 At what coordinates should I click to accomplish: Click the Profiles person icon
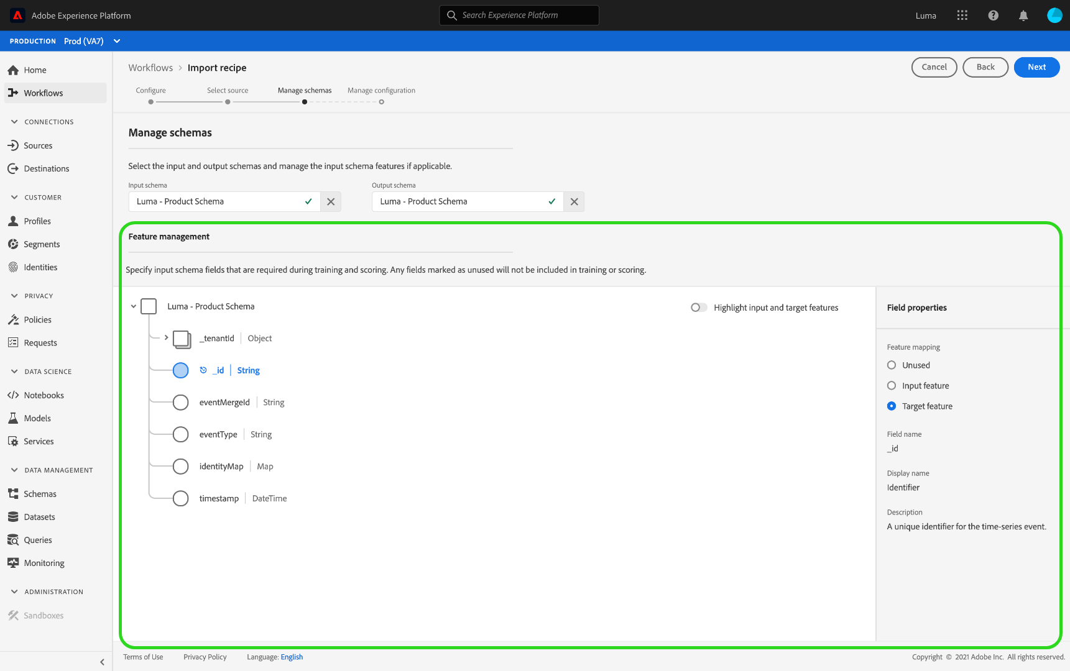click(13, 221)
